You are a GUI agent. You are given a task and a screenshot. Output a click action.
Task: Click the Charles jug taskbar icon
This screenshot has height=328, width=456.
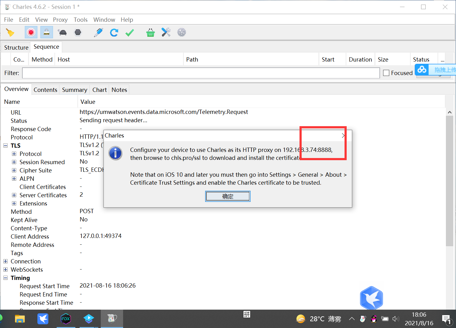(x=112, y=319)
